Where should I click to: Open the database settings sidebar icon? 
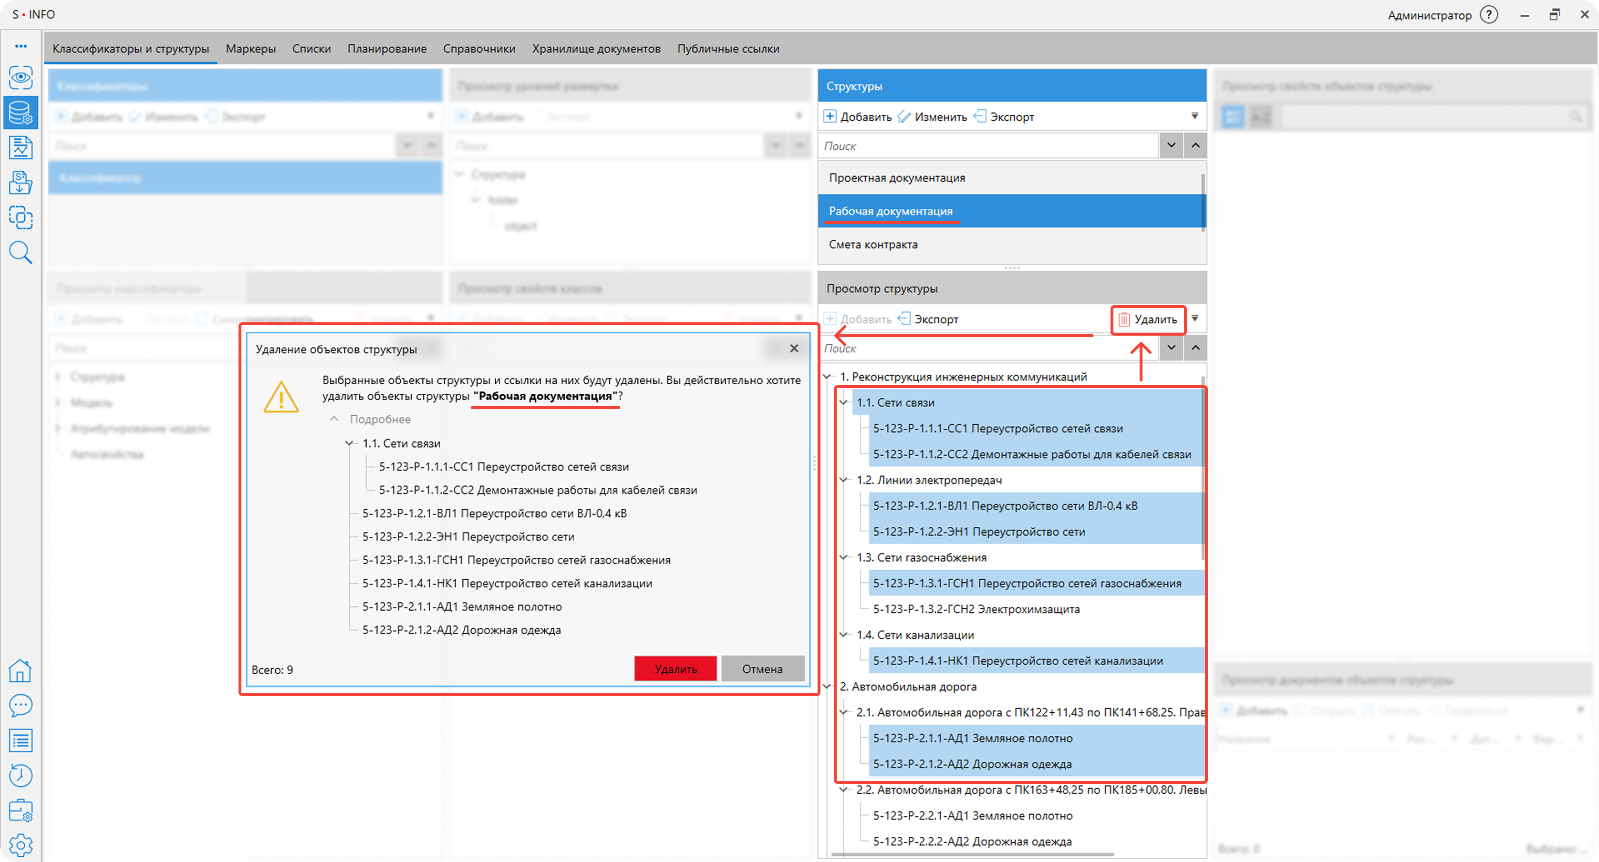point(21,113)
